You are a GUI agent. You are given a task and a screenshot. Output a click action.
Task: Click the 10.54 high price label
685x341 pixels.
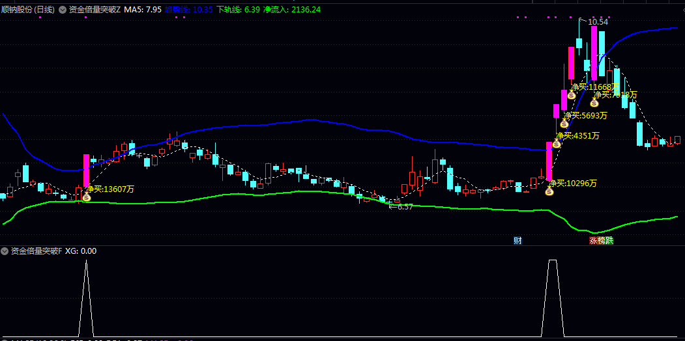click(x=598, y=22)
